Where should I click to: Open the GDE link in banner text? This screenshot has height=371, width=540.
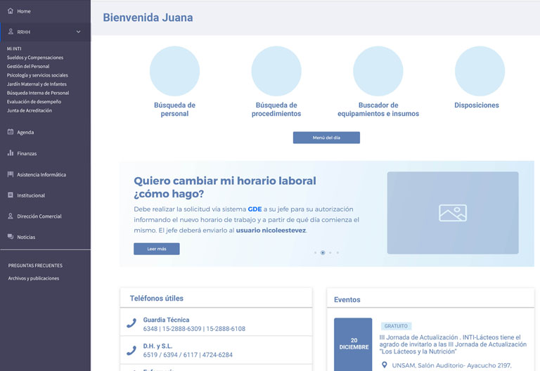tap(255, 209)
